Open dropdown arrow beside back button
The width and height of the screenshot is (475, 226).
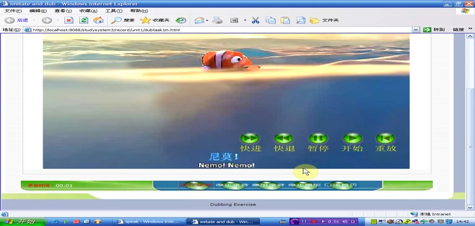coord(33,20)
